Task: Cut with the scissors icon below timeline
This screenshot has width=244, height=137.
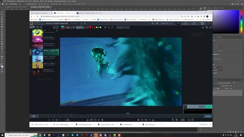Action: (x=88, y=120)
